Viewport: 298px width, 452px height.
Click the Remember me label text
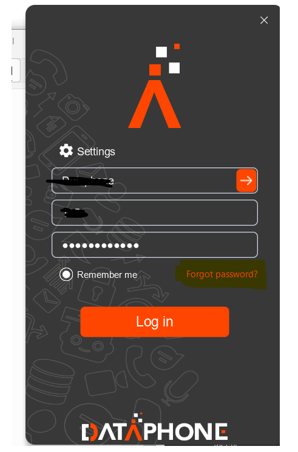click(x=107, y=275)
